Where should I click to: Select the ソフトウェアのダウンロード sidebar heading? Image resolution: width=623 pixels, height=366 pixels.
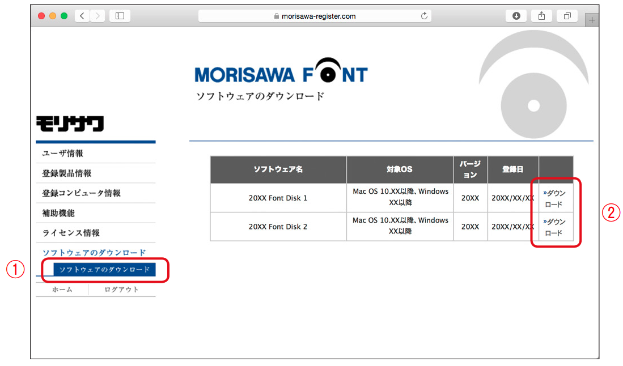pos(94,253)
